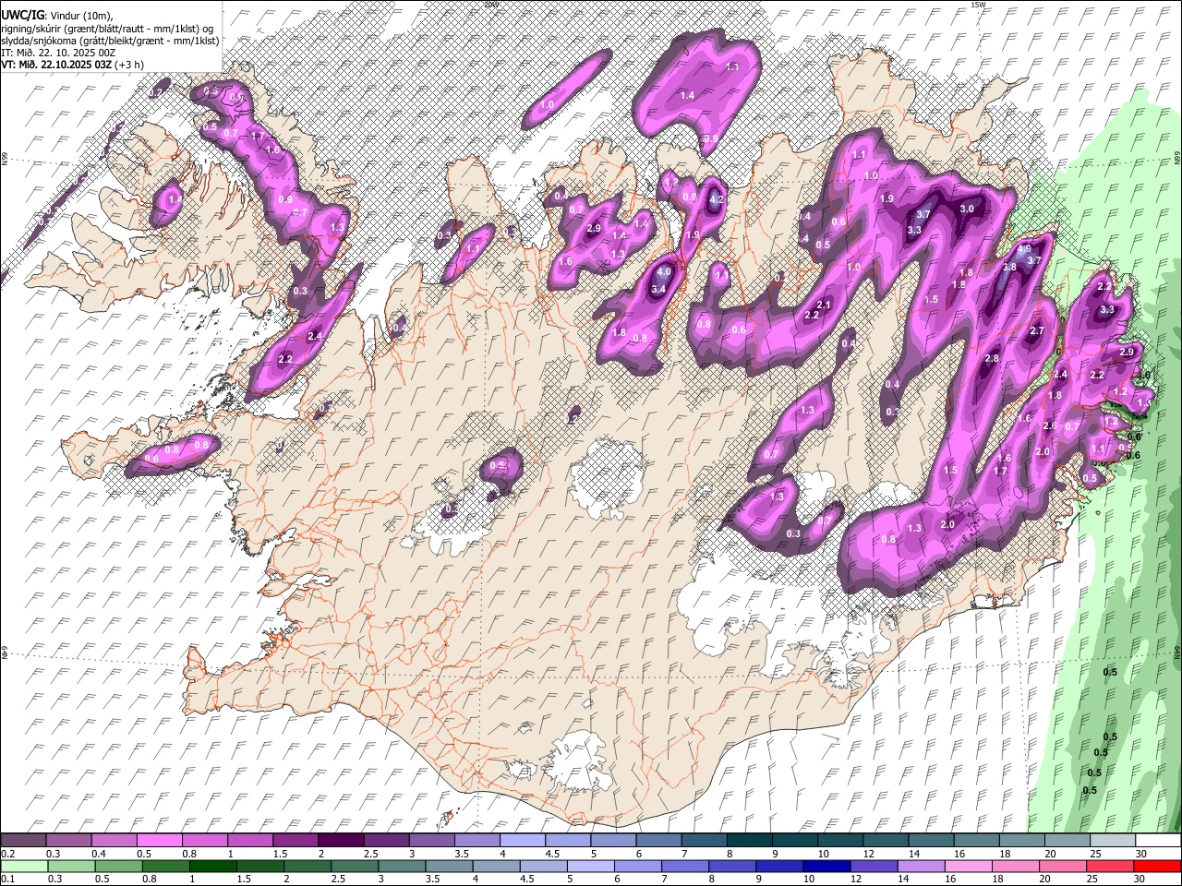Click the 0.2–0.3 swatch in the purple snow legend
The height and width of the screenshot is (886, 1182).
23,840
